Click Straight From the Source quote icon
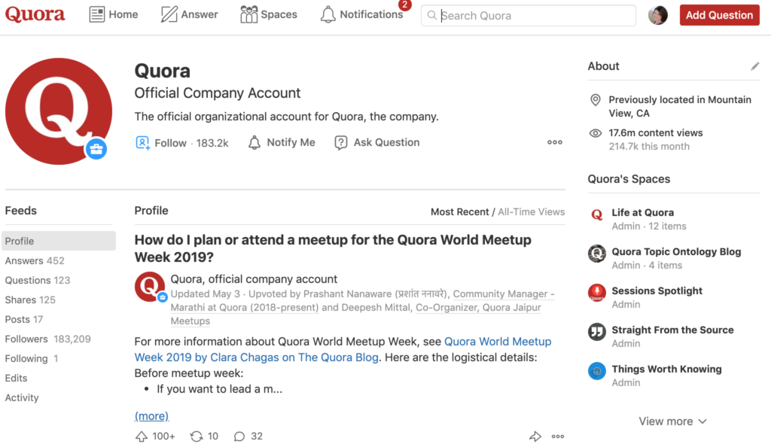This screenshot has height=447, width=771. (597, 332)
